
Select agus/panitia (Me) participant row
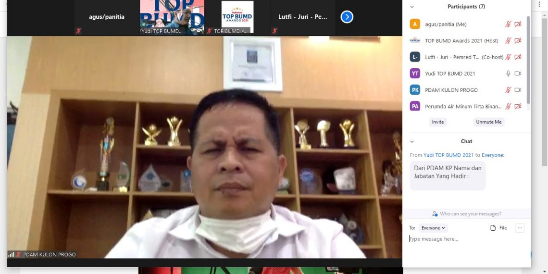pyautogui.click(x=467, y=24)
